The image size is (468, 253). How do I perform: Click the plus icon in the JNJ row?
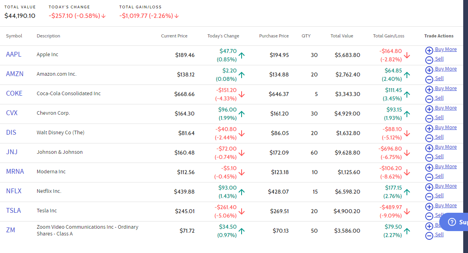(x=429, y=148)
